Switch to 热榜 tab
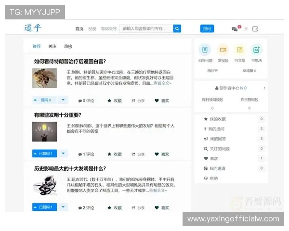 [68, 46]
